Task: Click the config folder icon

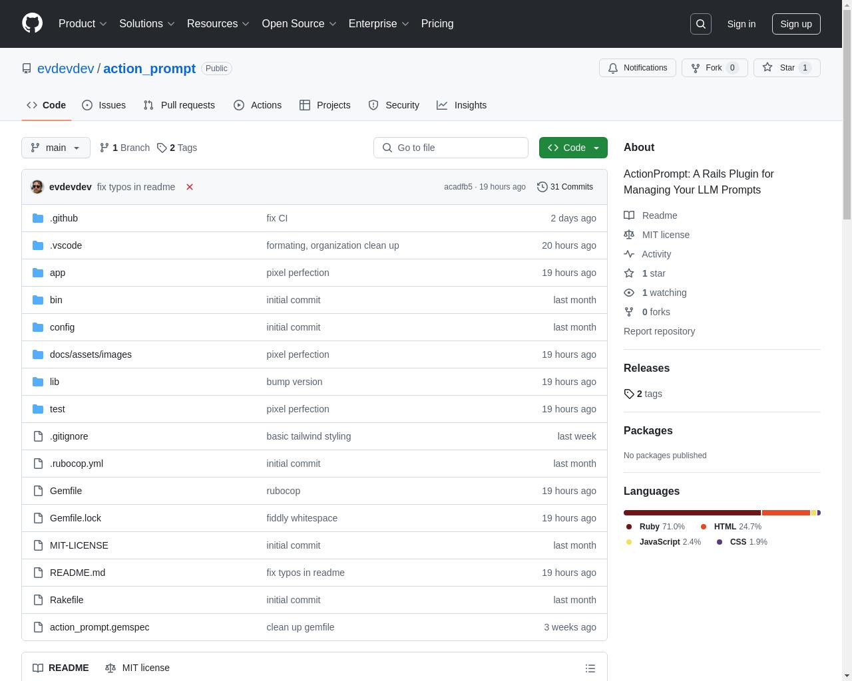Action: [38, 327]
